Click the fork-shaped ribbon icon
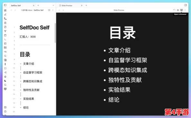 pos(5,31)
